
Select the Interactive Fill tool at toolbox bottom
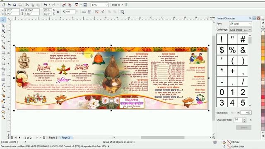pyautogui.click(x=3, y=117)
